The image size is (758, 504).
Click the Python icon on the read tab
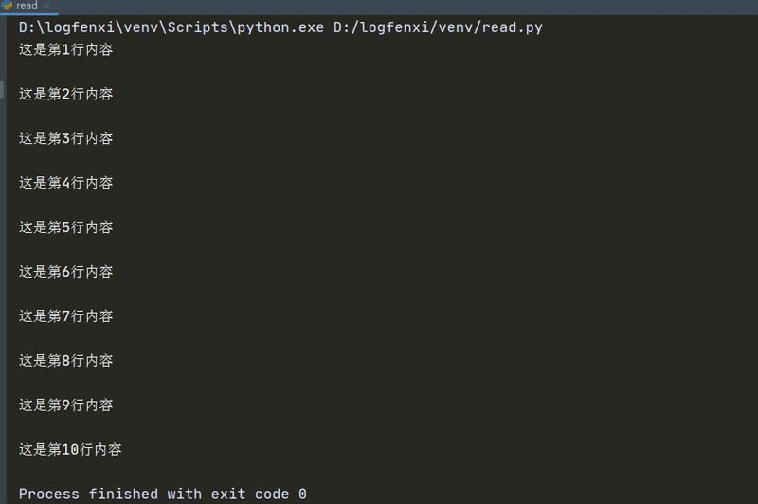[x=7, y=6]
